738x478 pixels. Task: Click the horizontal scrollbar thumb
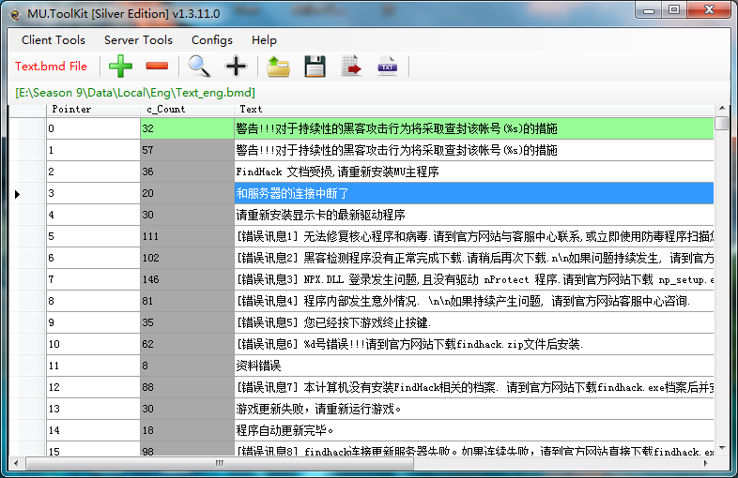pos(220,463)
